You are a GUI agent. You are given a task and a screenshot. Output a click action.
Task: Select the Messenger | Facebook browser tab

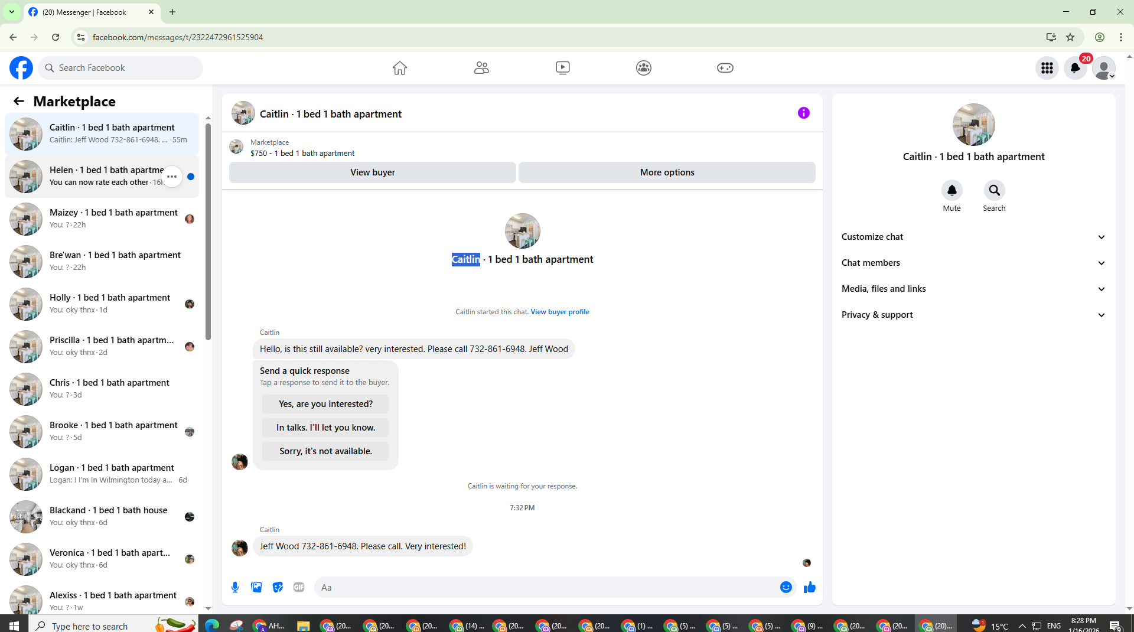tap(92, 12)
